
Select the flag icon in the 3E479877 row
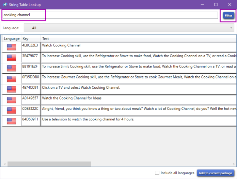pyautogui.click(x=12, y=58)
